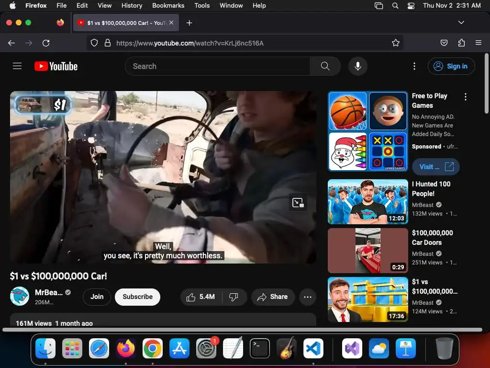The height and width of the screenshot is (368, 490).
Task: Open Safari from the Dock
Action: [99, 348]
